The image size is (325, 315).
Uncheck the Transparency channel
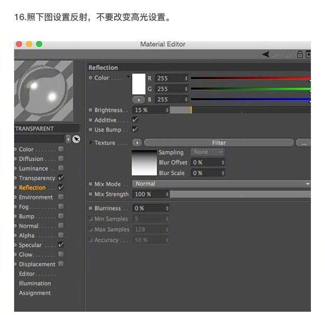point(61,178)
